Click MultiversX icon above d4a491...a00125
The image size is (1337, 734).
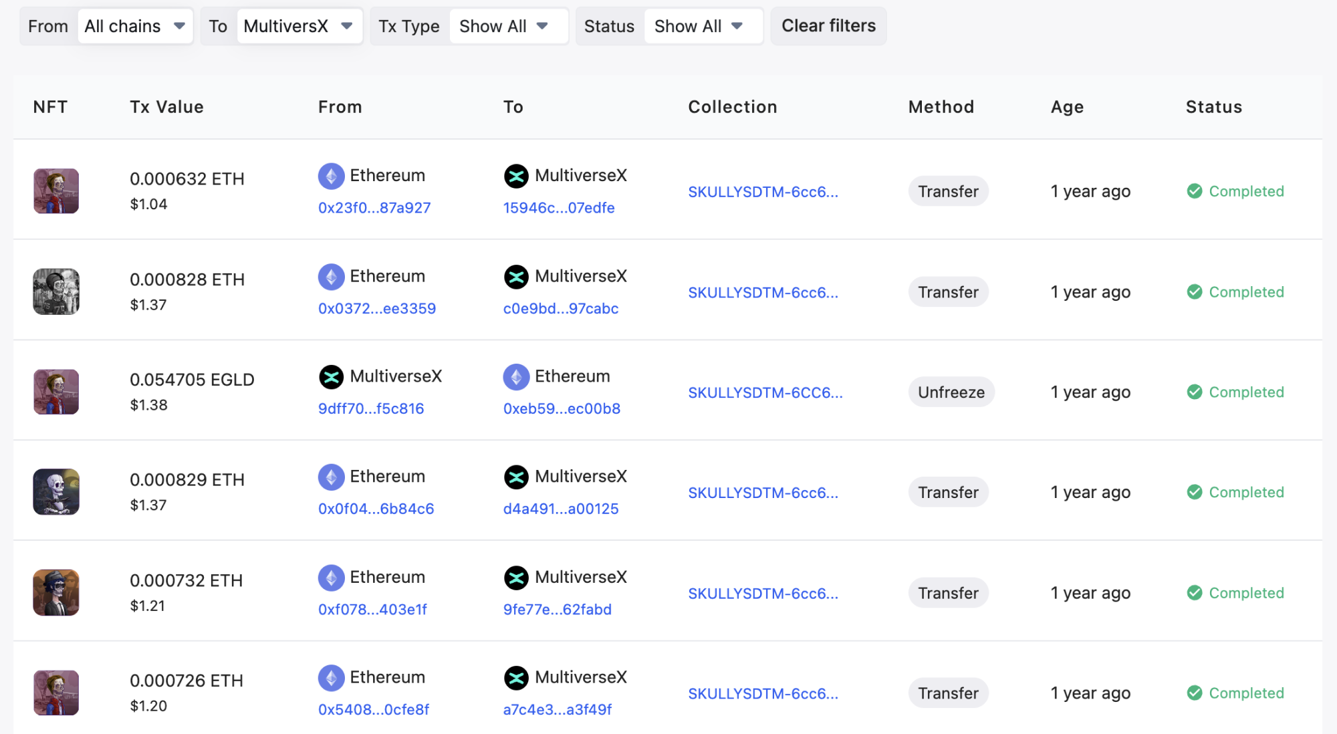tap(516, 477)
